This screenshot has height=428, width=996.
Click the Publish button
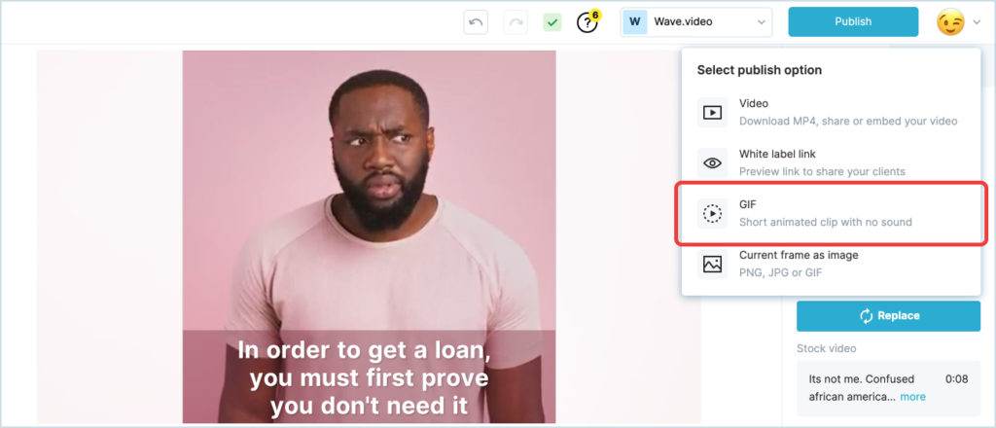853,21
